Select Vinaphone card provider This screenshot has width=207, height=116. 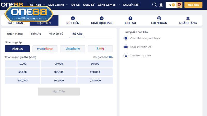[72, 49]
